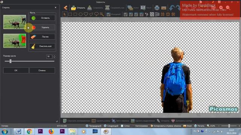Click the orange back arrow icon
241x135 pixels.
pos(66,8)
